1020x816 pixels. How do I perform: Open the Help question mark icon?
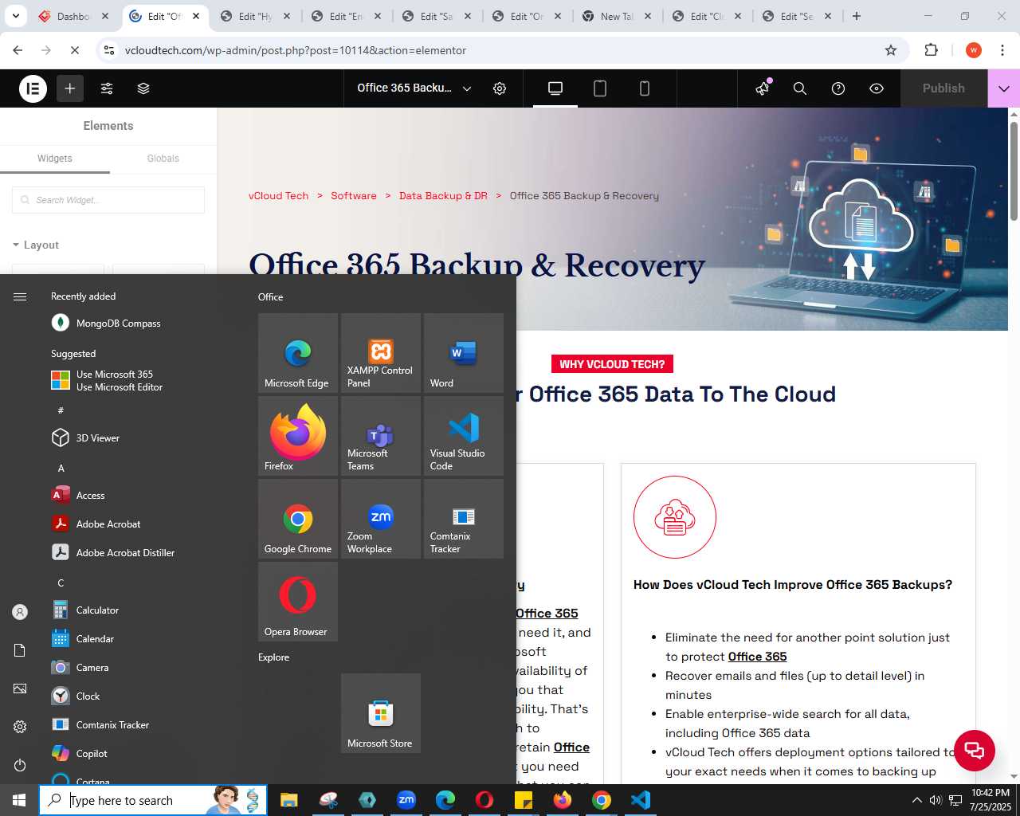coord(838,88)
